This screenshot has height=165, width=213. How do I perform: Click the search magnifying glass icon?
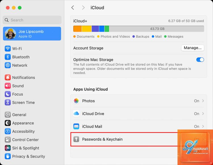click(x=7, y=20)
